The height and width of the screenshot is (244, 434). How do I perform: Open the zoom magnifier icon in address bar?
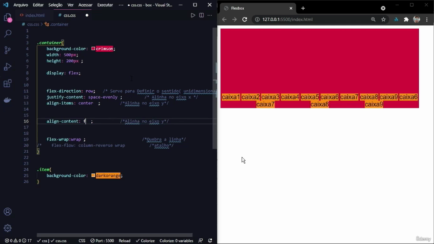pyautogui.click(x=373, y=20)
